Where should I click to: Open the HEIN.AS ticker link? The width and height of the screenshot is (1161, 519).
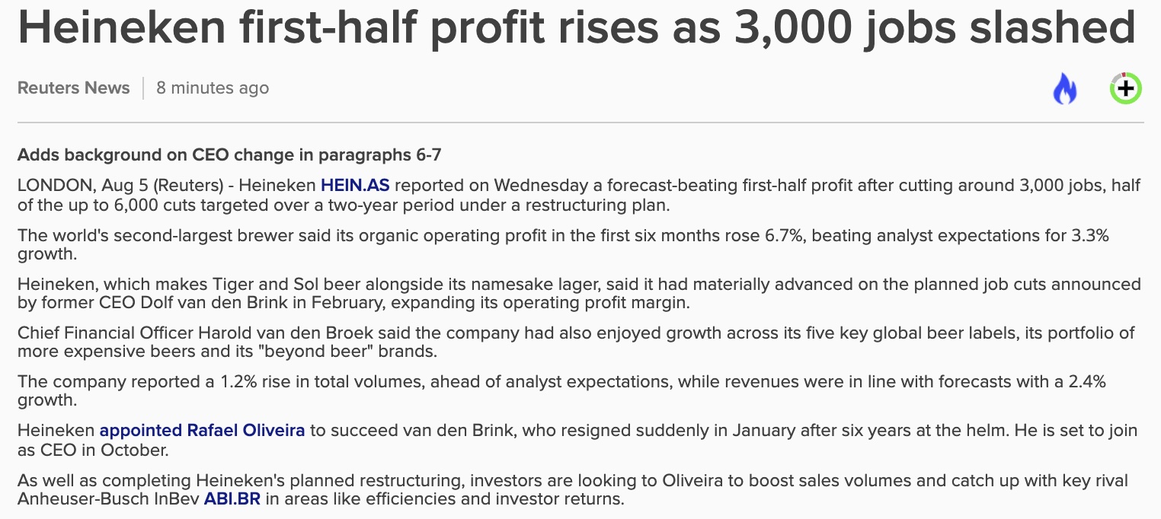[x=355, y=185]
